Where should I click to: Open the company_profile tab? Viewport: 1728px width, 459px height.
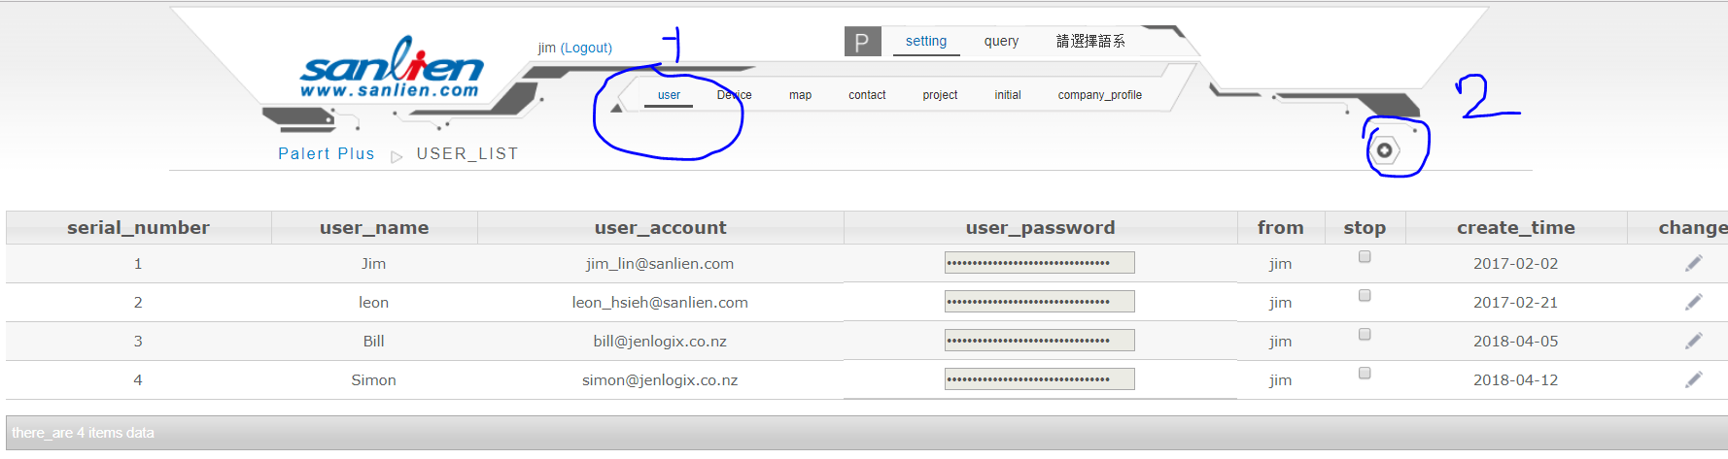coord(1099,95)
